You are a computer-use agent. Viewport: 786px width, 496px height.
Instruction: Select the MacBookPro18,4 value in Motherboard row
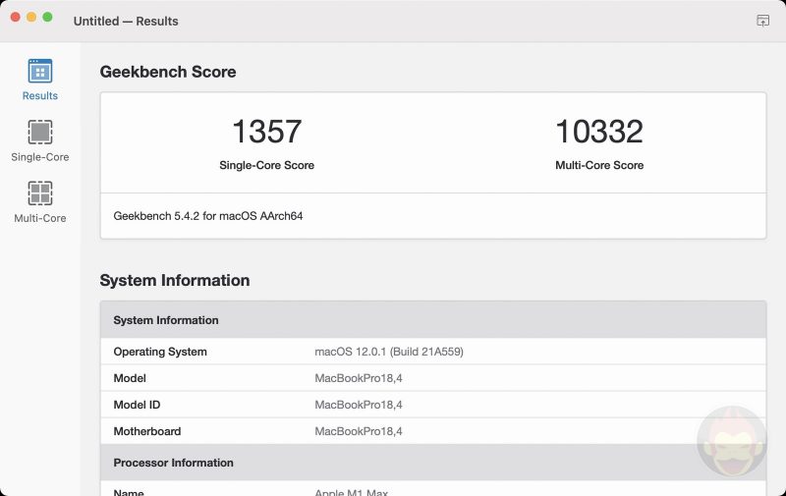(x=359, y=431)
